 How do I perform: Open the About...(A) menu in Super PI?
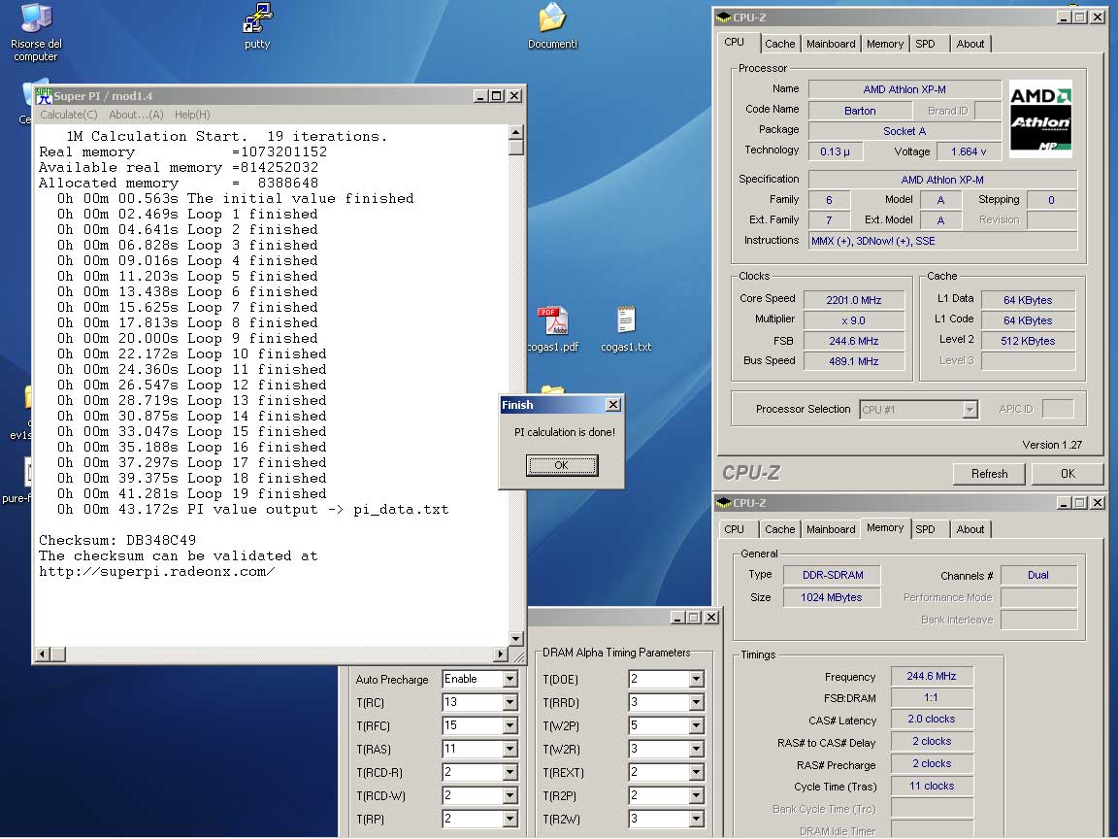136,115
